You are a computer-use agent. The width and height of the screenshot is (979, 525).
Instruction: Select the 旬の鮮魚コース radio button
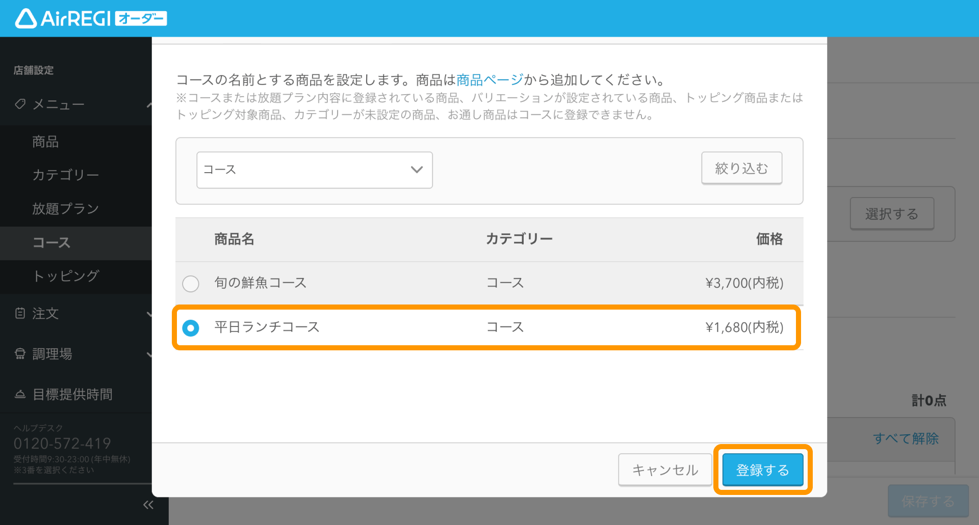[191, 284]
